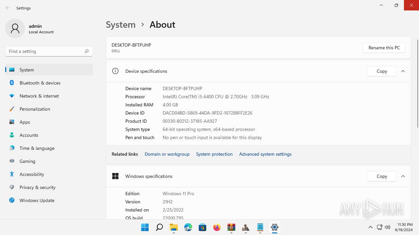Screen dimensions: 419x235
Task: Open Network & internet settings
Action: click(x=49, y=96)
